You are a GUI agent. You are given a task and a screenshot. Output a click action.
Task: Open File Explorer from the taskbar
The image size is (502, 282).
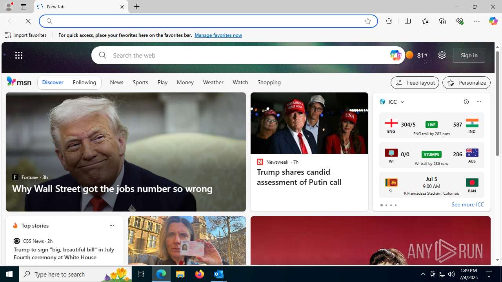tap(180, 274)
